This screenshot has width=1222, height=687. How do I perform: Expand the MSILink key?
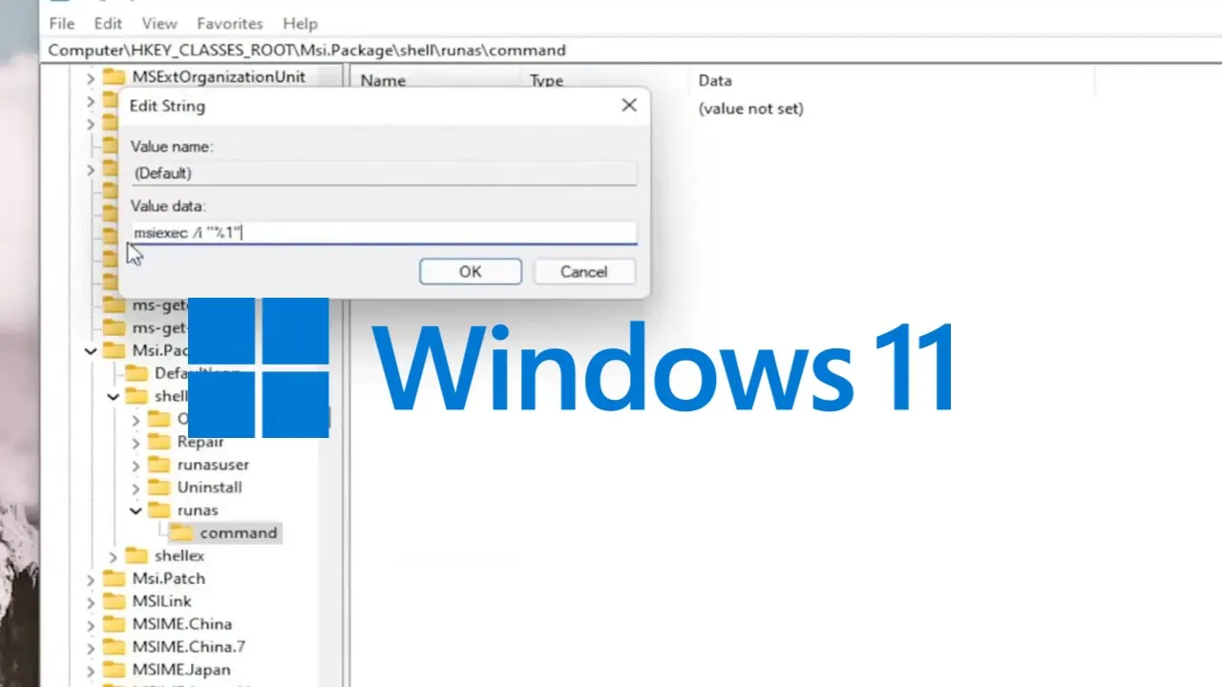pyautogui.click(x=91, y=601)
